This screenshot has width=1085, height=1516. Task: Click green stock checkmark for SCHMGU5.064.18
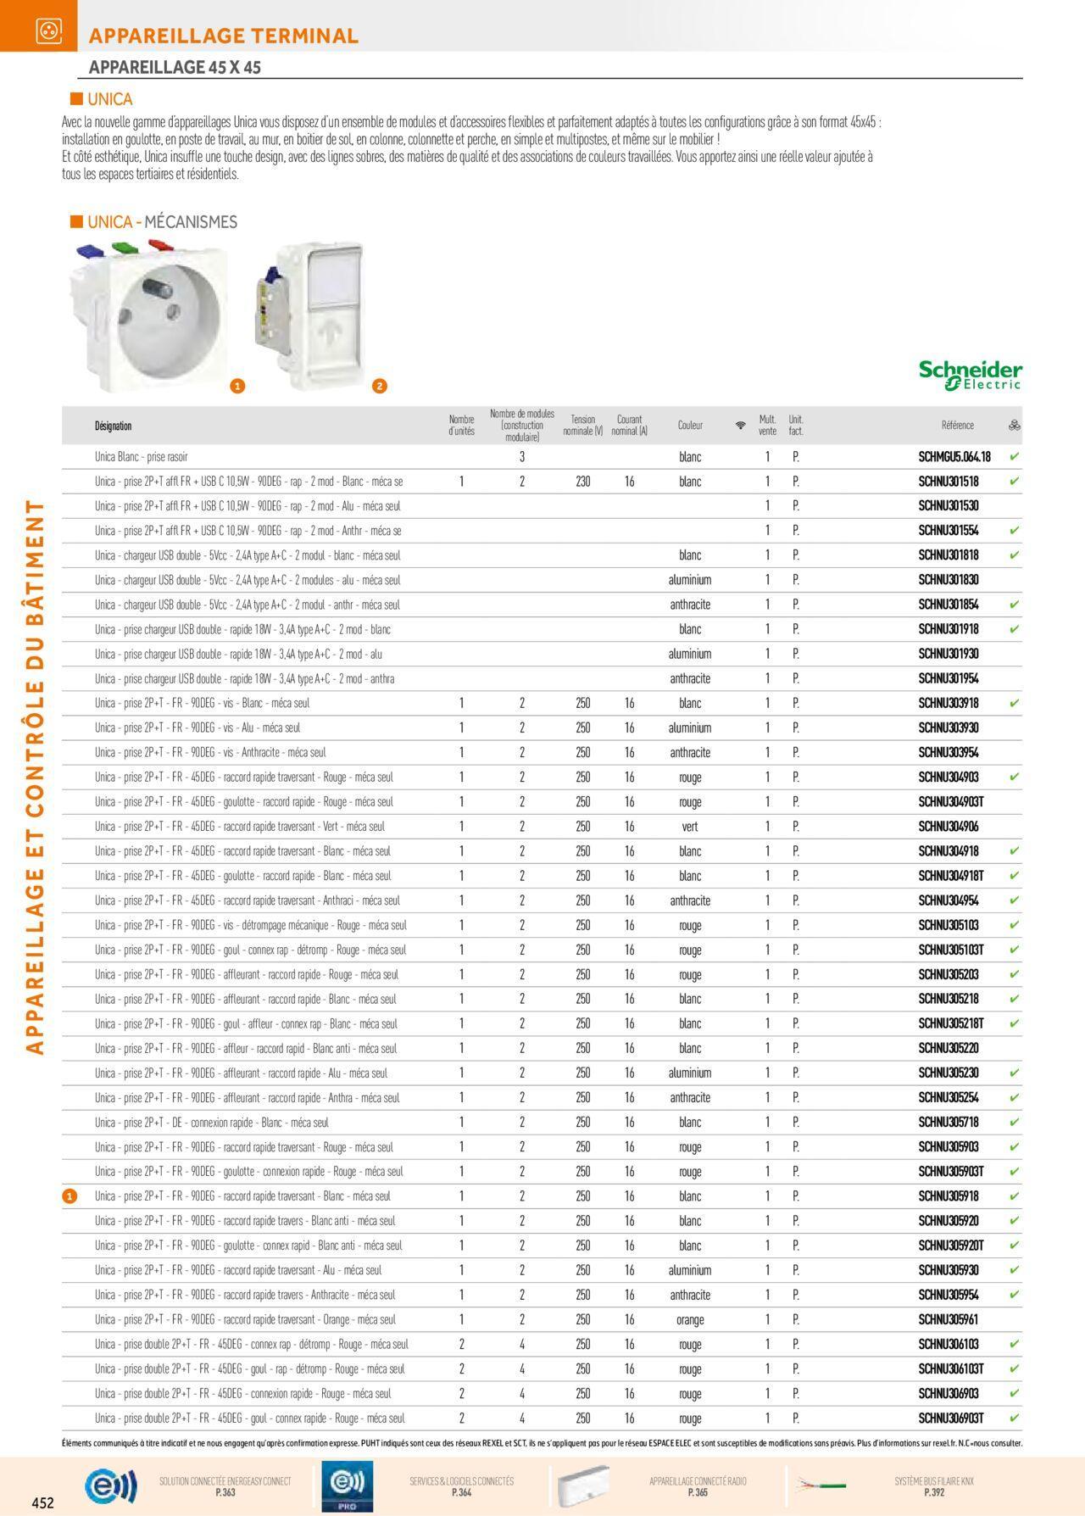[1015, 456]
